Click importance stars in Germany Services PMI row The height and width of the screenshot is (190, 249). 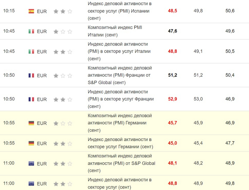tap(63, 143)
